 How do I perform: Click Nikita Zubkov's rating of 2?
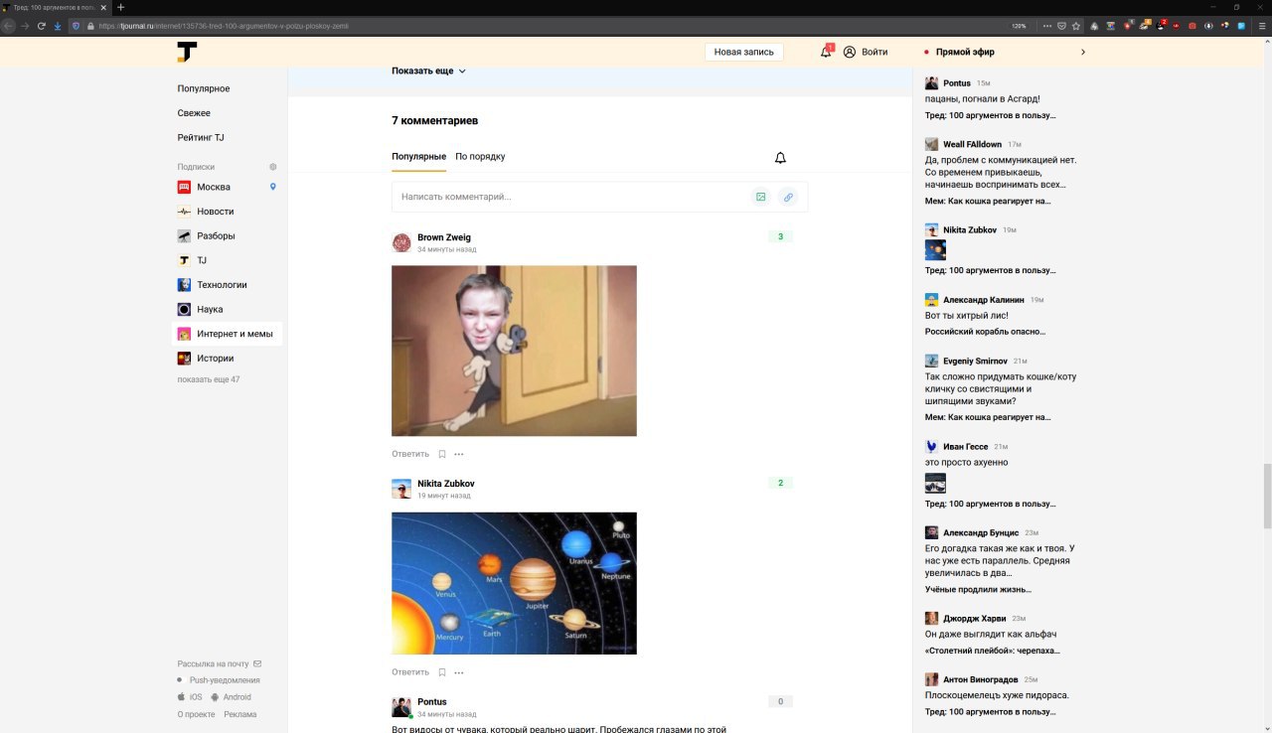pos(780,483)
